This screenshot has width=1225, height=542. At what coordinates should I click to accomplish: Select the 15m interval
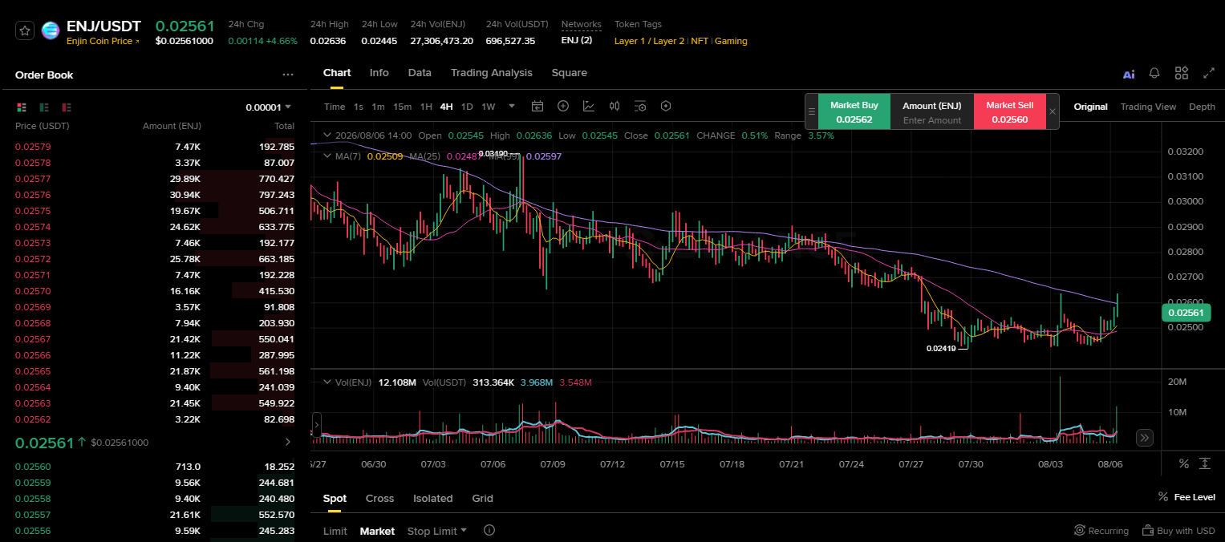point(402,107)
